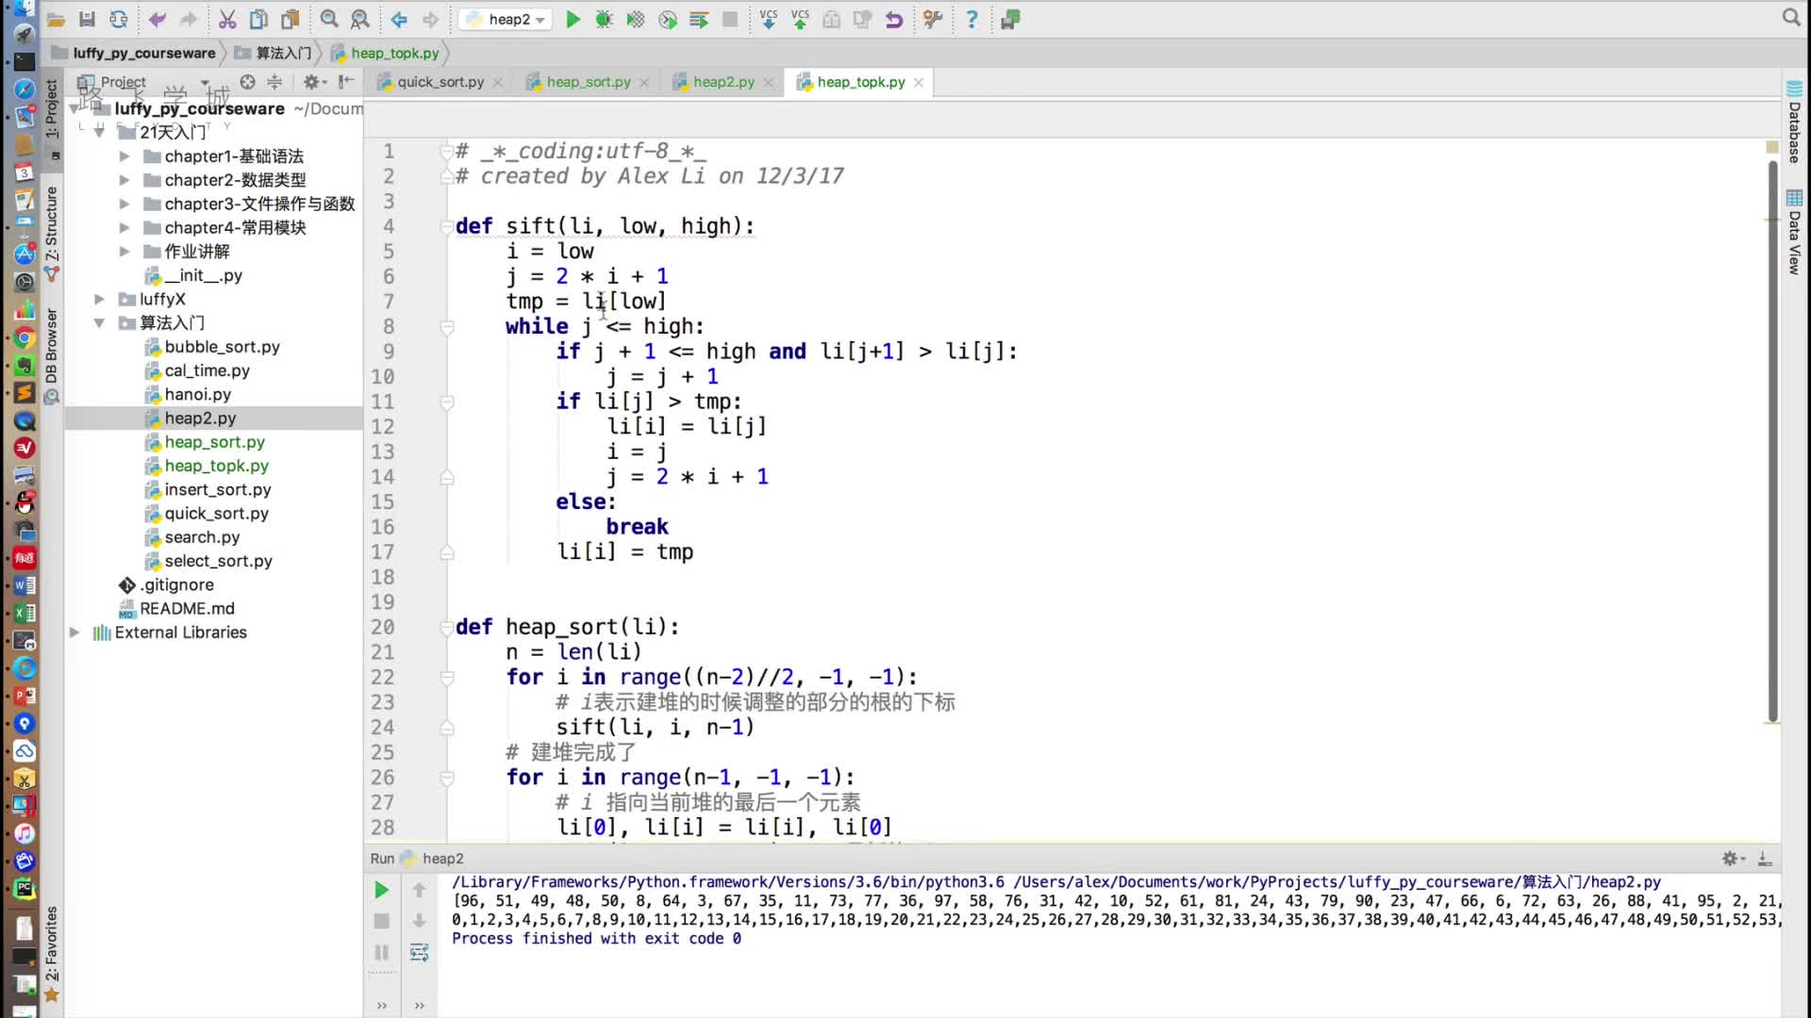Click the Synchronize toolbar icon
Screen dimensions: 1811x1018
point(118,19)
